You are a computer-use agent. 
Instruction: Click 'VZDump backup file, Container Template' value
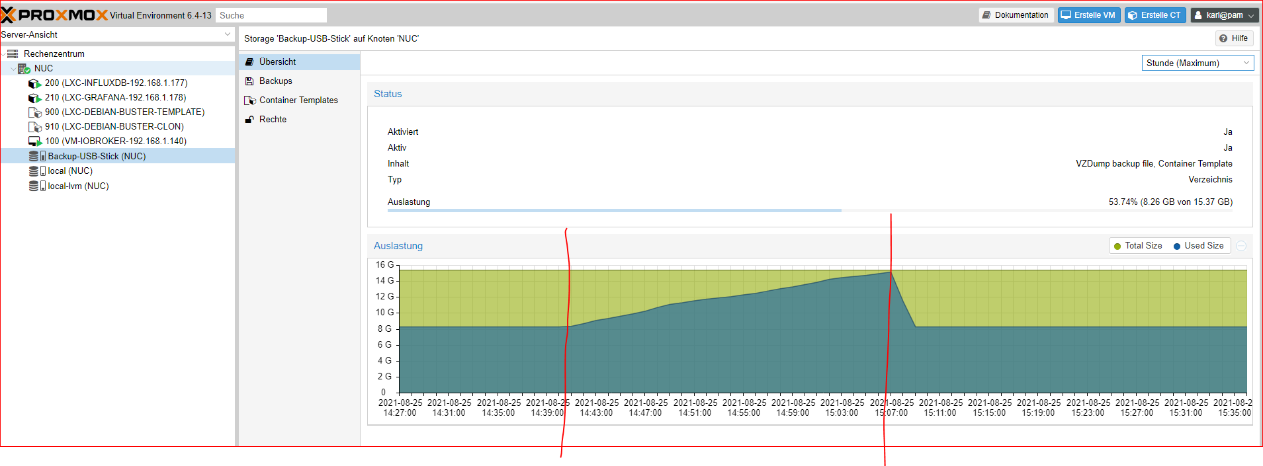pos(1154,163)
